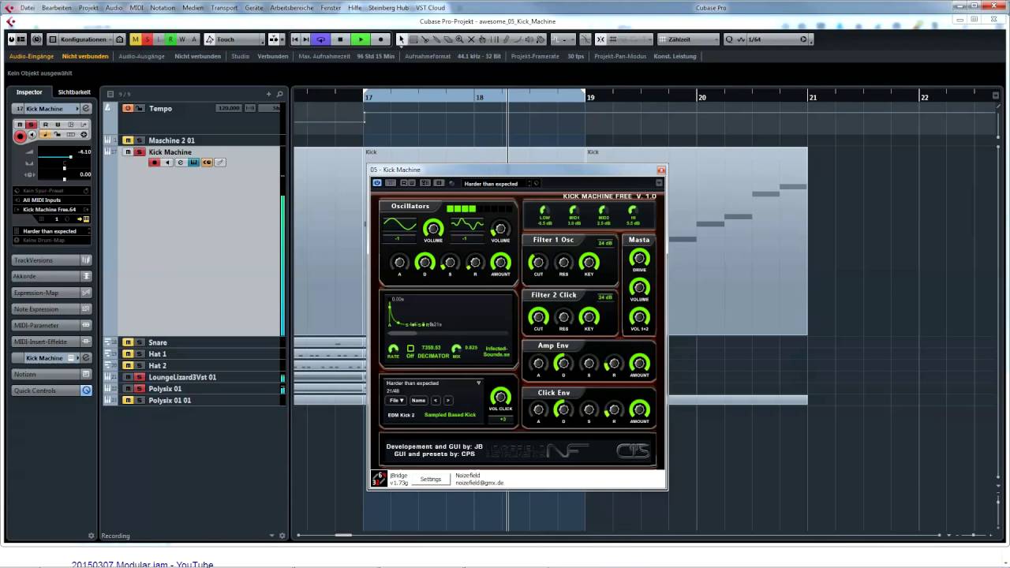
Task: Solo the Kick Machine track in track list
Action: (x=140, y=152)
